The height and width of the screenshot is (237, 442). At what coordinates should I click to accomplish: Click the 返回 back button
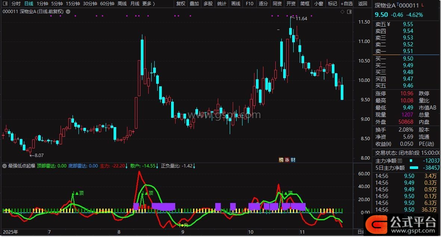(x=362, y=3)
